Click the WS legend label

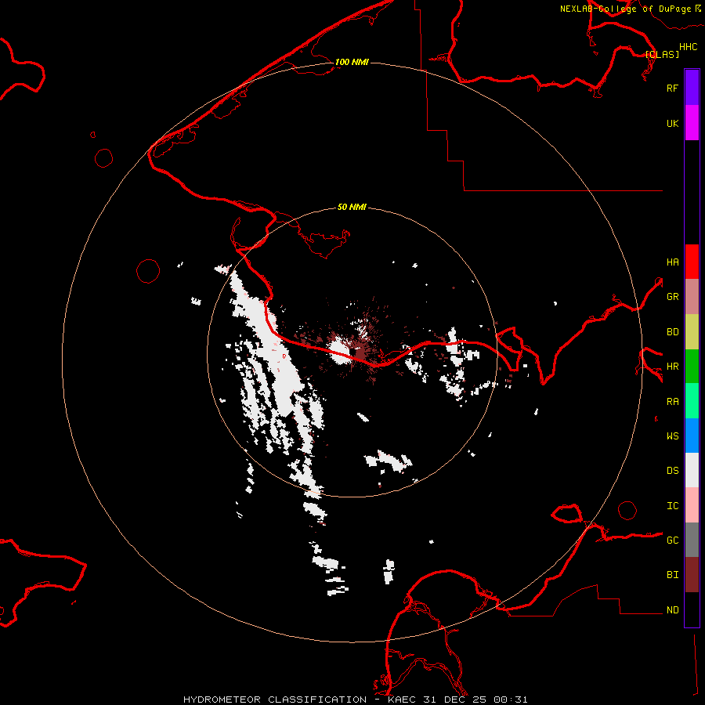pos(672,436)
